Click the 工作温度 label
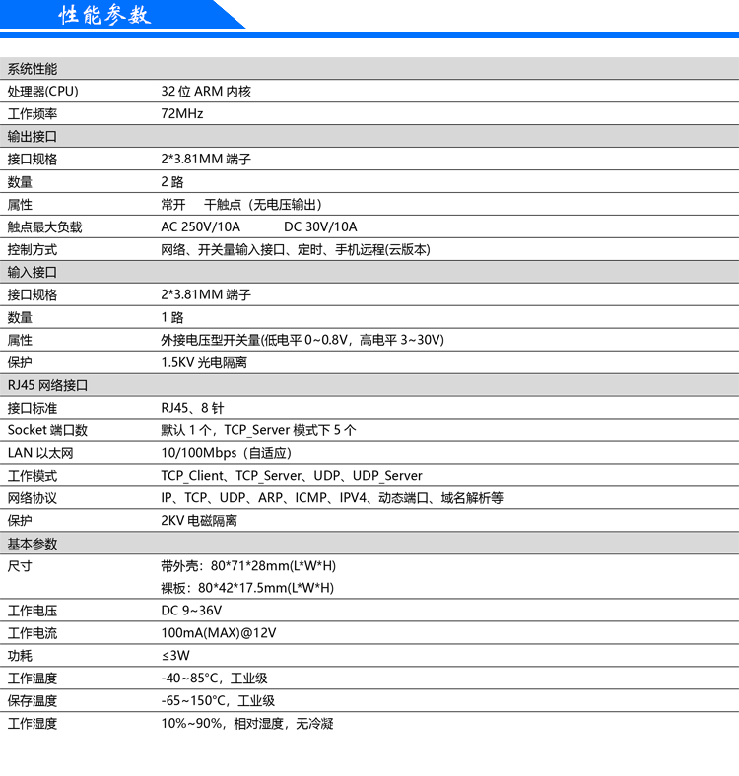This screenshot has height=776, width=739. 33,679
